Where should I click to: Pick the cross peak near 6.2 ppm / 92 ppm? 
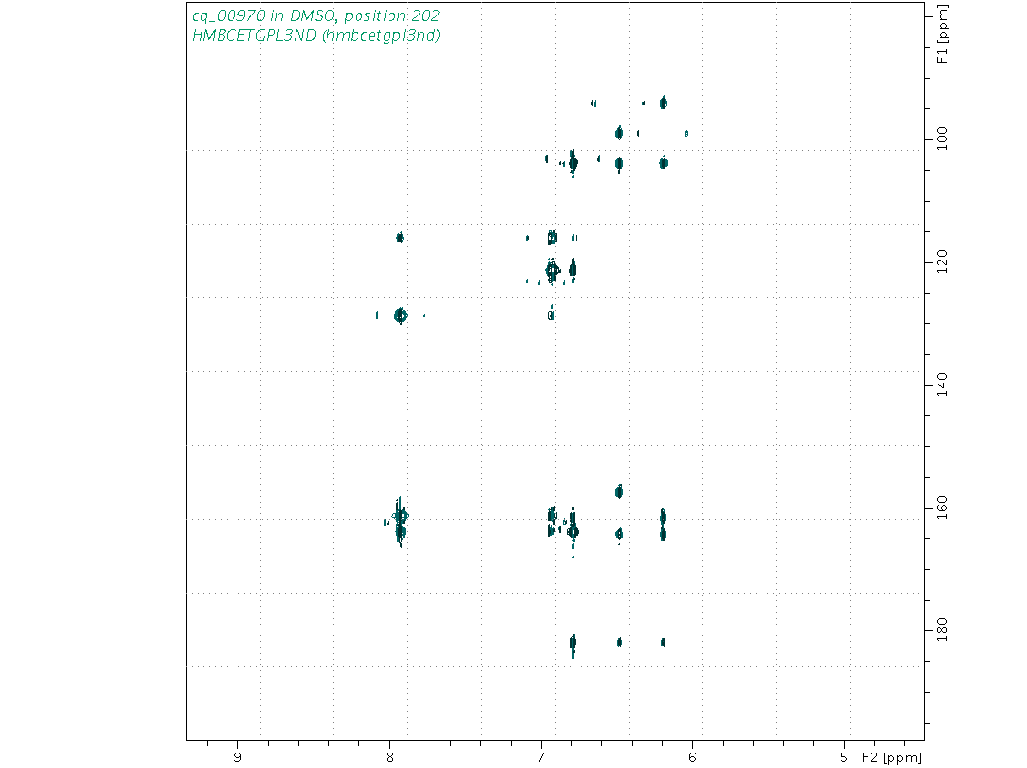pyautogui.click(x=663, y=102)
